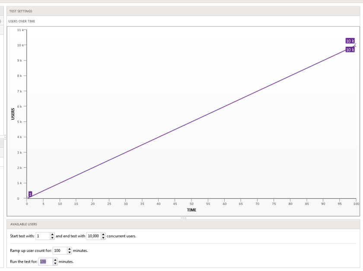Click the vertical splitter grip beside chart
This screenshot has width=363, height=271.
(5, 137)
